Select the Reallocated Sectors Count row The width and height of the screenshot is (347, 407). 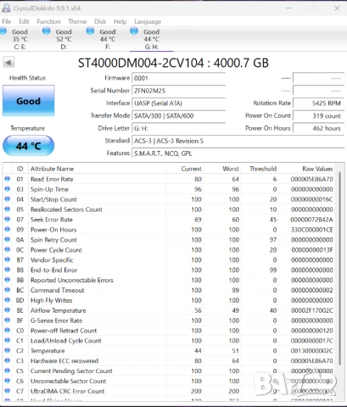coord(169,209)
